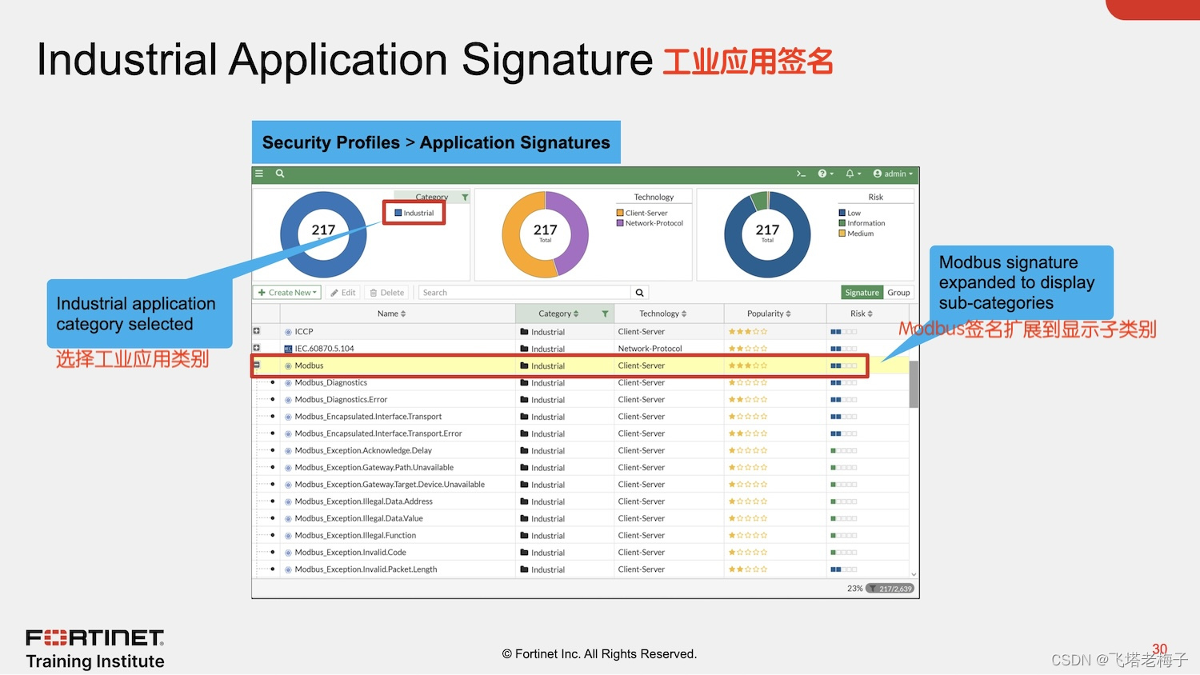Click the ICCP signature icon
Screen dimensions: 1200x675
point(288,332)
